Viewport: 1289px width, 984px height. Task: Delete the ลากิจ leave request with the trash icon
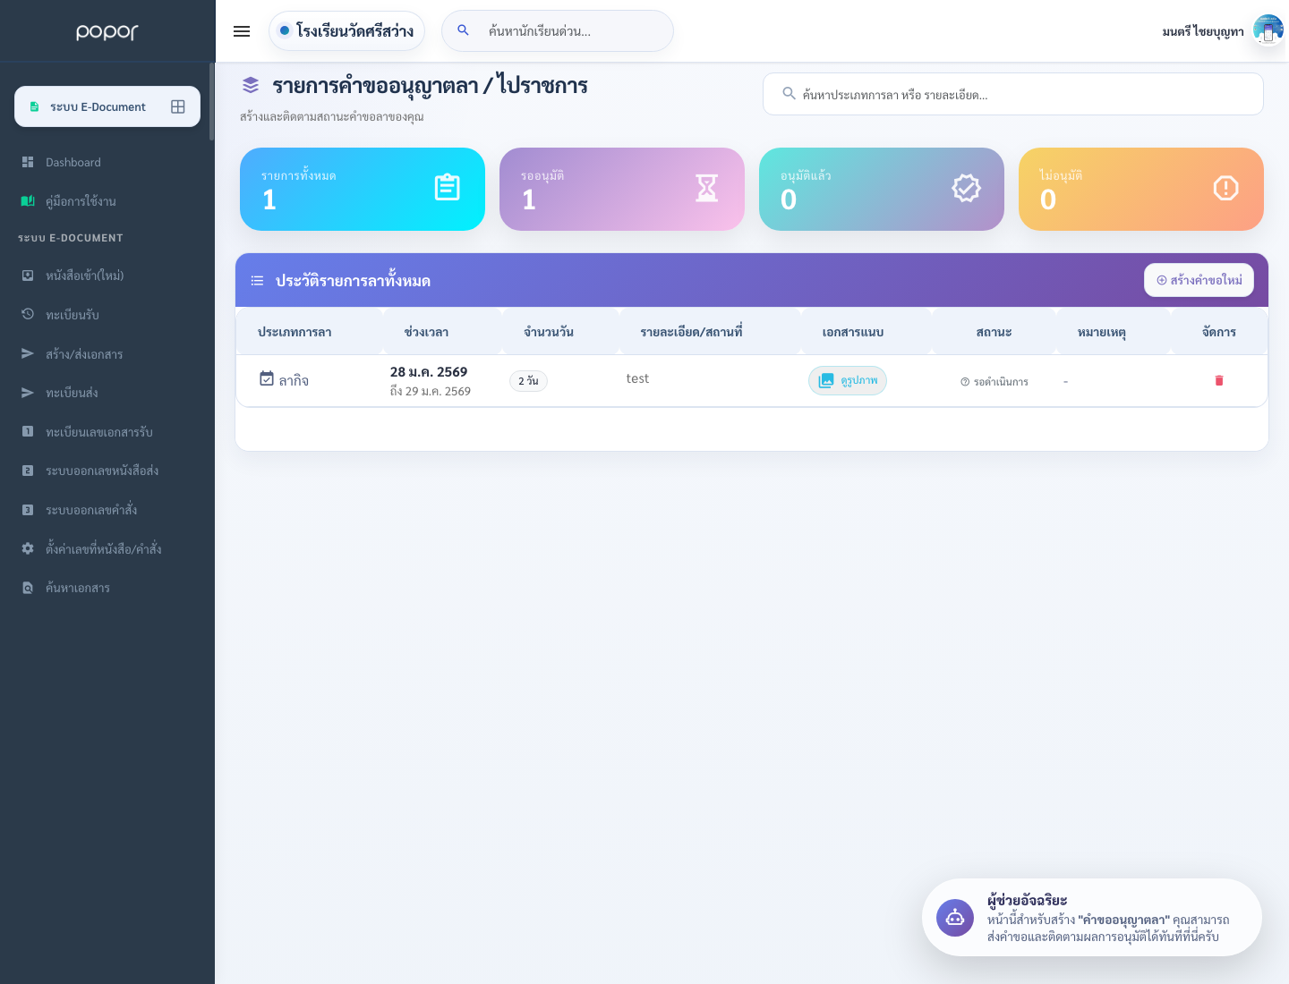(1219, 380)
